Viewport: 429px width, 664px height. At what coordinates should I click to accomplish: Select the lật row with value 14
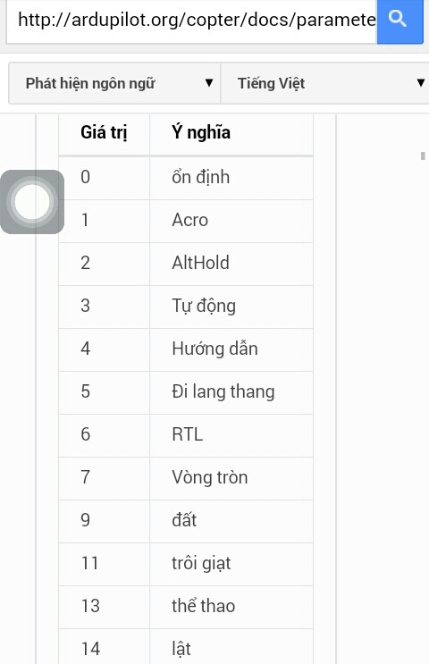(x=186, y=646)
